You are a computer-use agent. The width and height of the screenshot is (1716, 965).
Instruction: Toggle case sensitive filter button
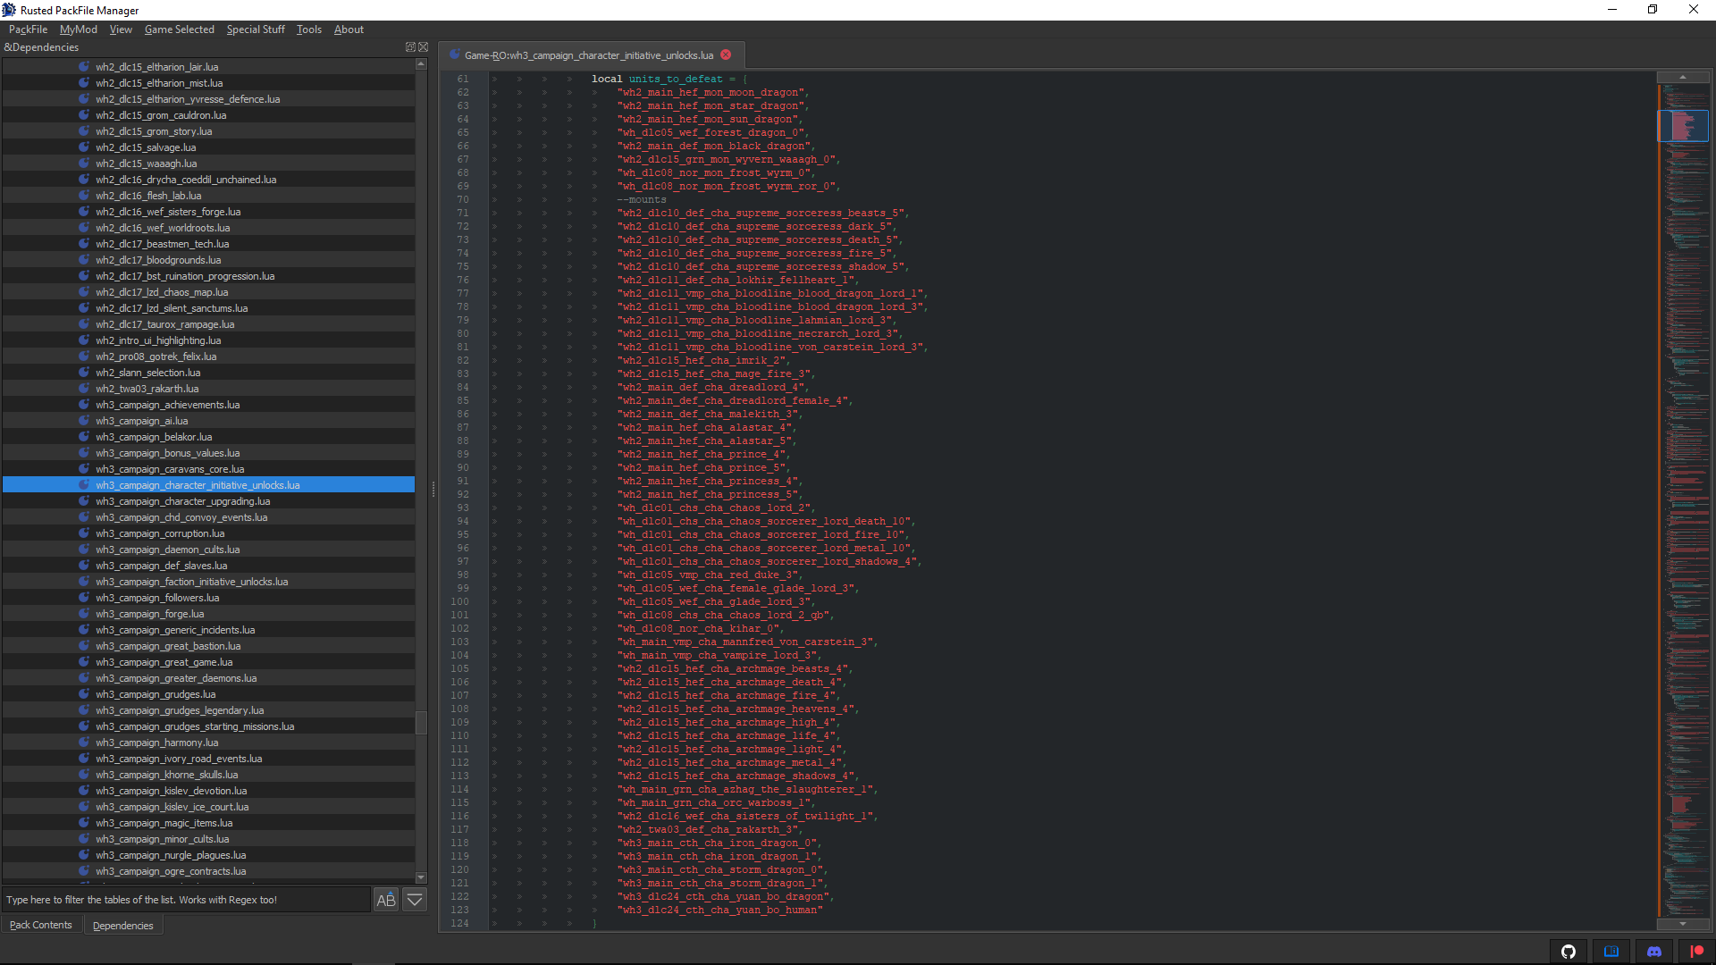tap(386, 900)
